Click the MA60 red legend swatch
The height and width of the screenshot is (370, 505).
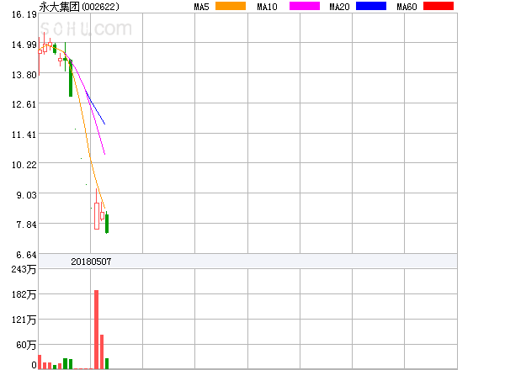439,6
